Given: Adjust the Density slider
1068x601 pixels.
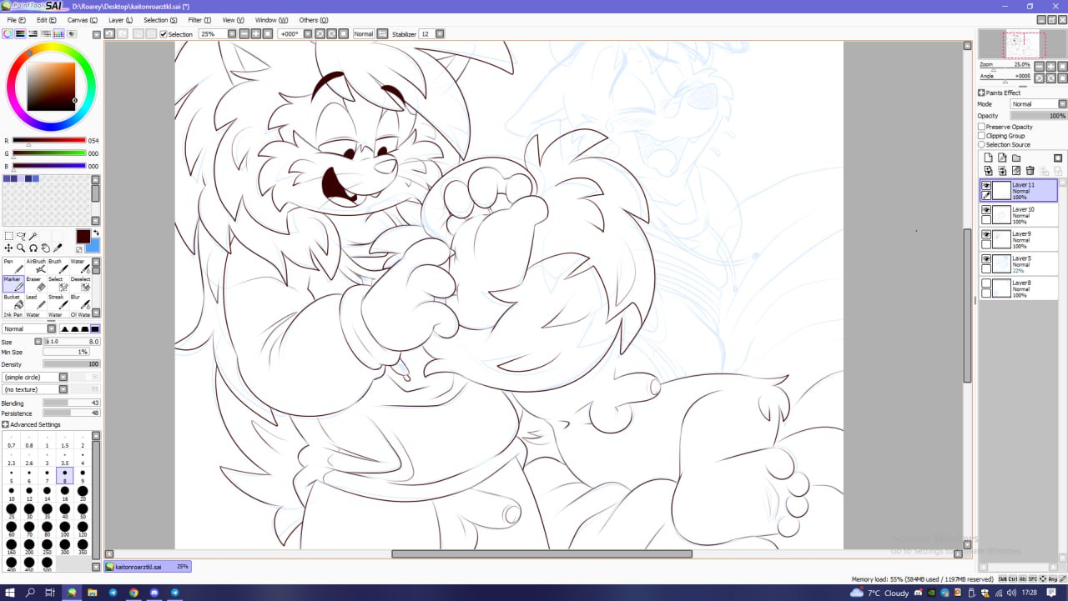Looking at the screenshot, I should (71, 364).
